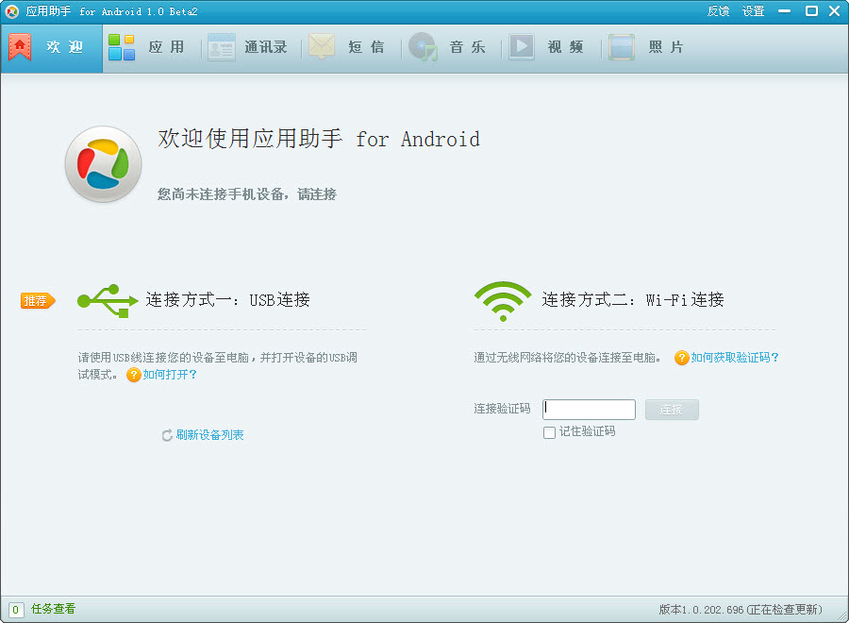The image size is (849, 623).
Task: Click the music disc icon
Action: 423,46
